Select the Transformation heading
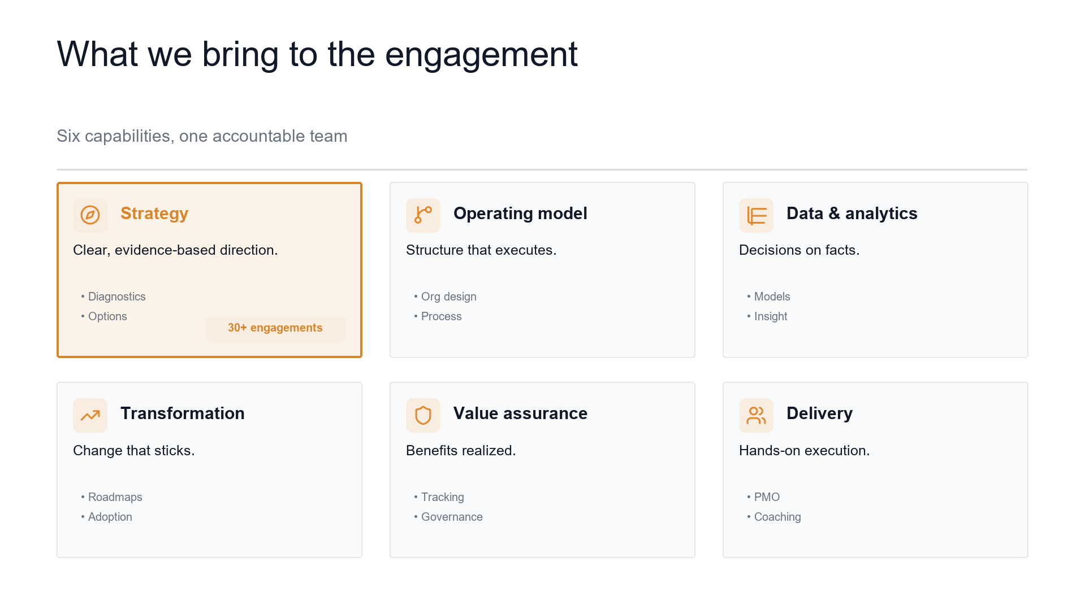This screenshot has height=610, width=1085. point(183,413)
